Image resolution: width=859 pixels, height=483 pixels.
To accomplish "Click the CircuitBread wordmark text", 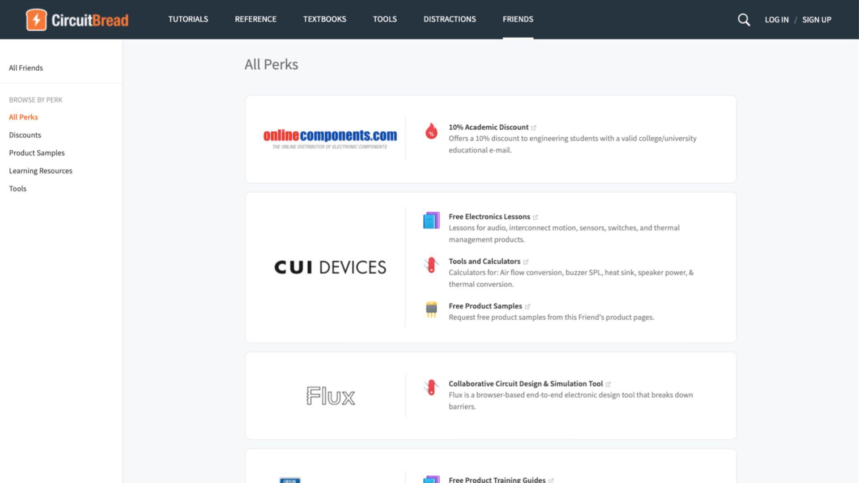I will point(90,20).
